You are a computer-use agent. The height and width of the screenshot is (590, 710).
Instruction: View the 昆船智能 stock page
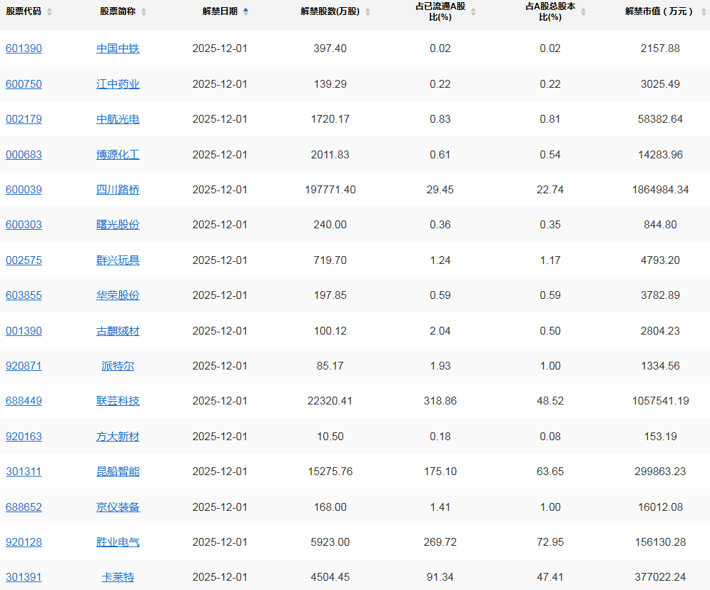118,472
